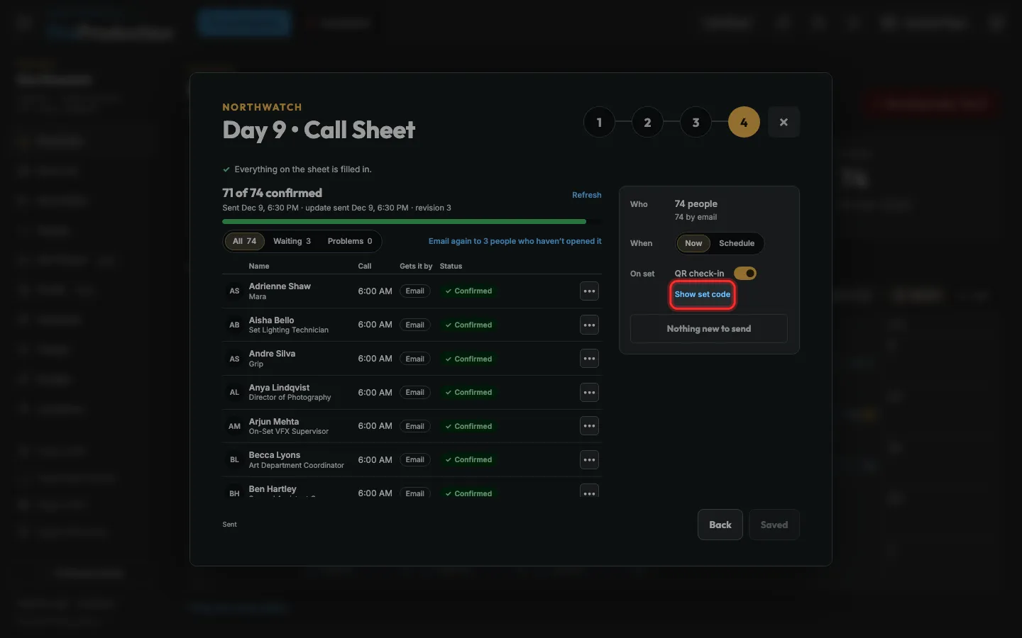Click '71 of 74 confirmed' heading
This screenshot has height=638, width=1022.
point(272,193)
